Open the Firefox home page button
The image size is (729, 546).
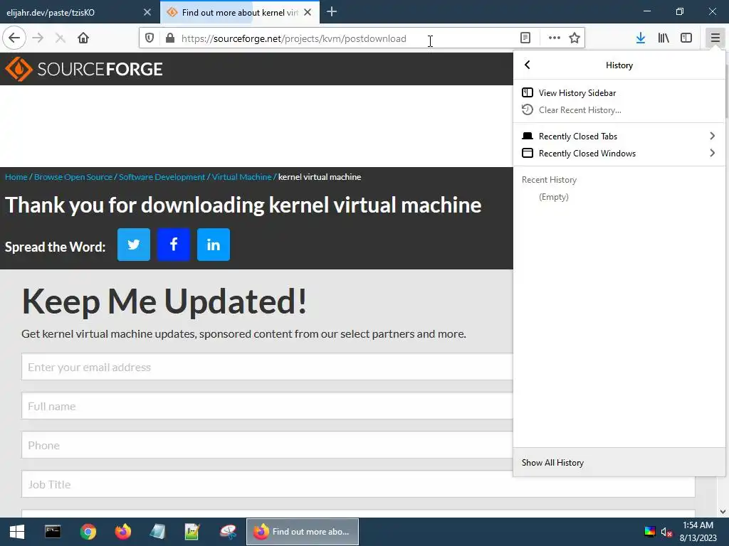pyautogui.click(x=83, y=38)
